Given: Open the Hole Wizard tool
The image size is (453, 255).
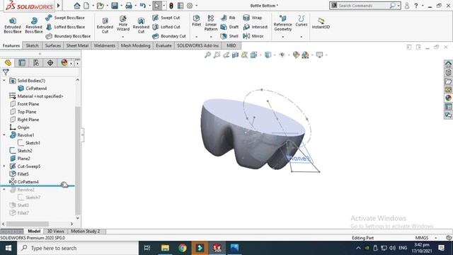Looking at the screenshot, I should point(122,23).
